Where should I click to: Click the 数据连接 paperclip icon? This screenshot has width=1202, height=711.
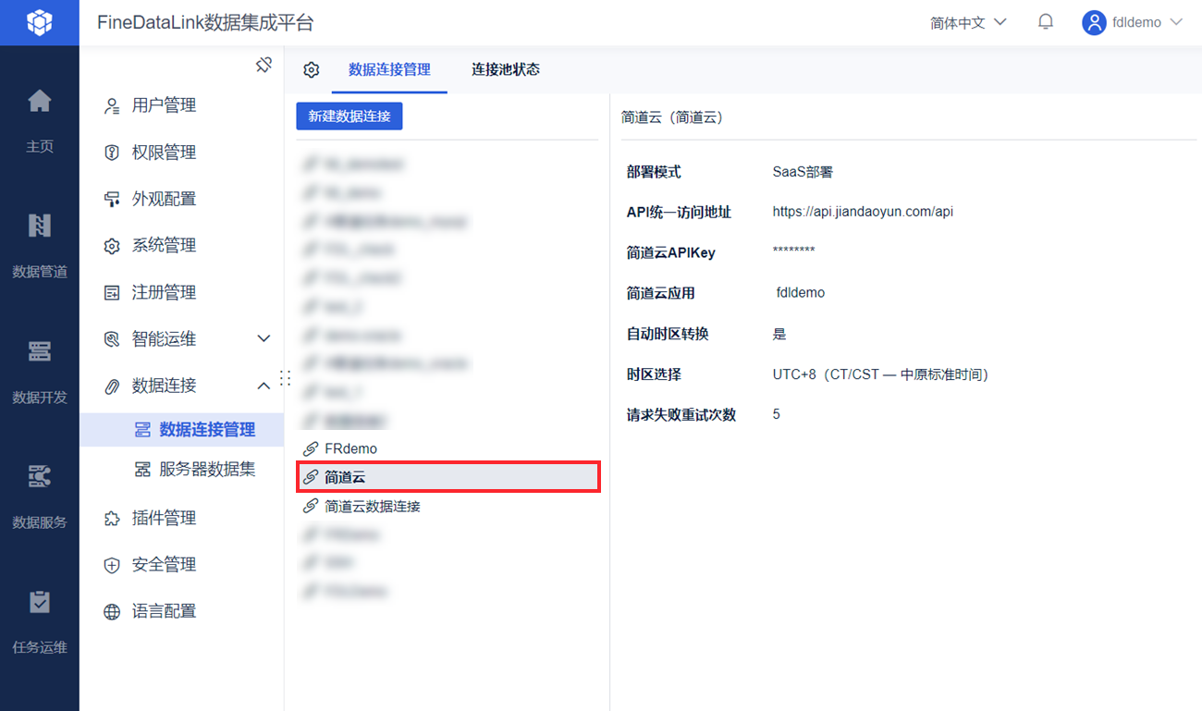112,386
